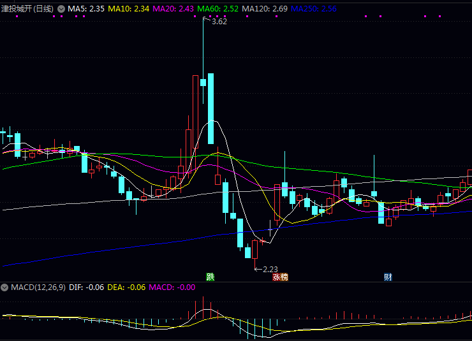Click the green 跌 event marker

coord(210,277)
